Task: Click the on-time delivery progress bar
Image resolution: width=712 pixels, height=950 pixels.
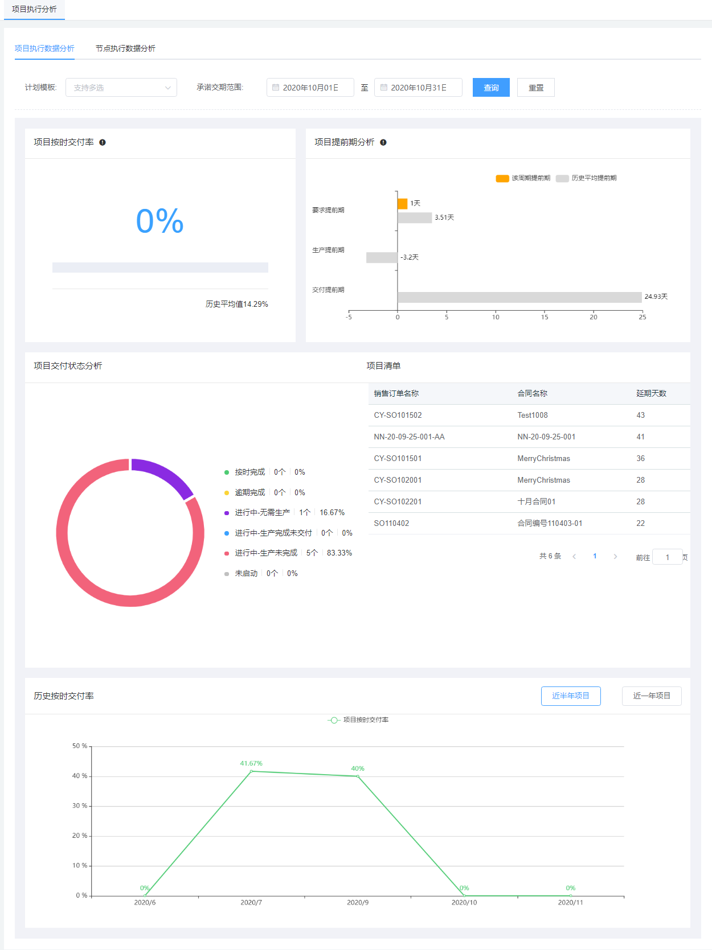Action: tap(160, 268)
